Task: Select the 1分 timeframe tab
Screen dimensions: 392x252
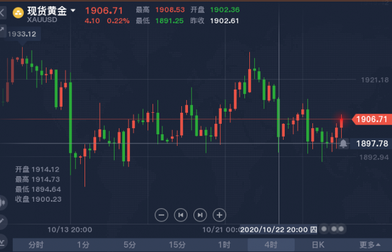Action: [83, 245]
